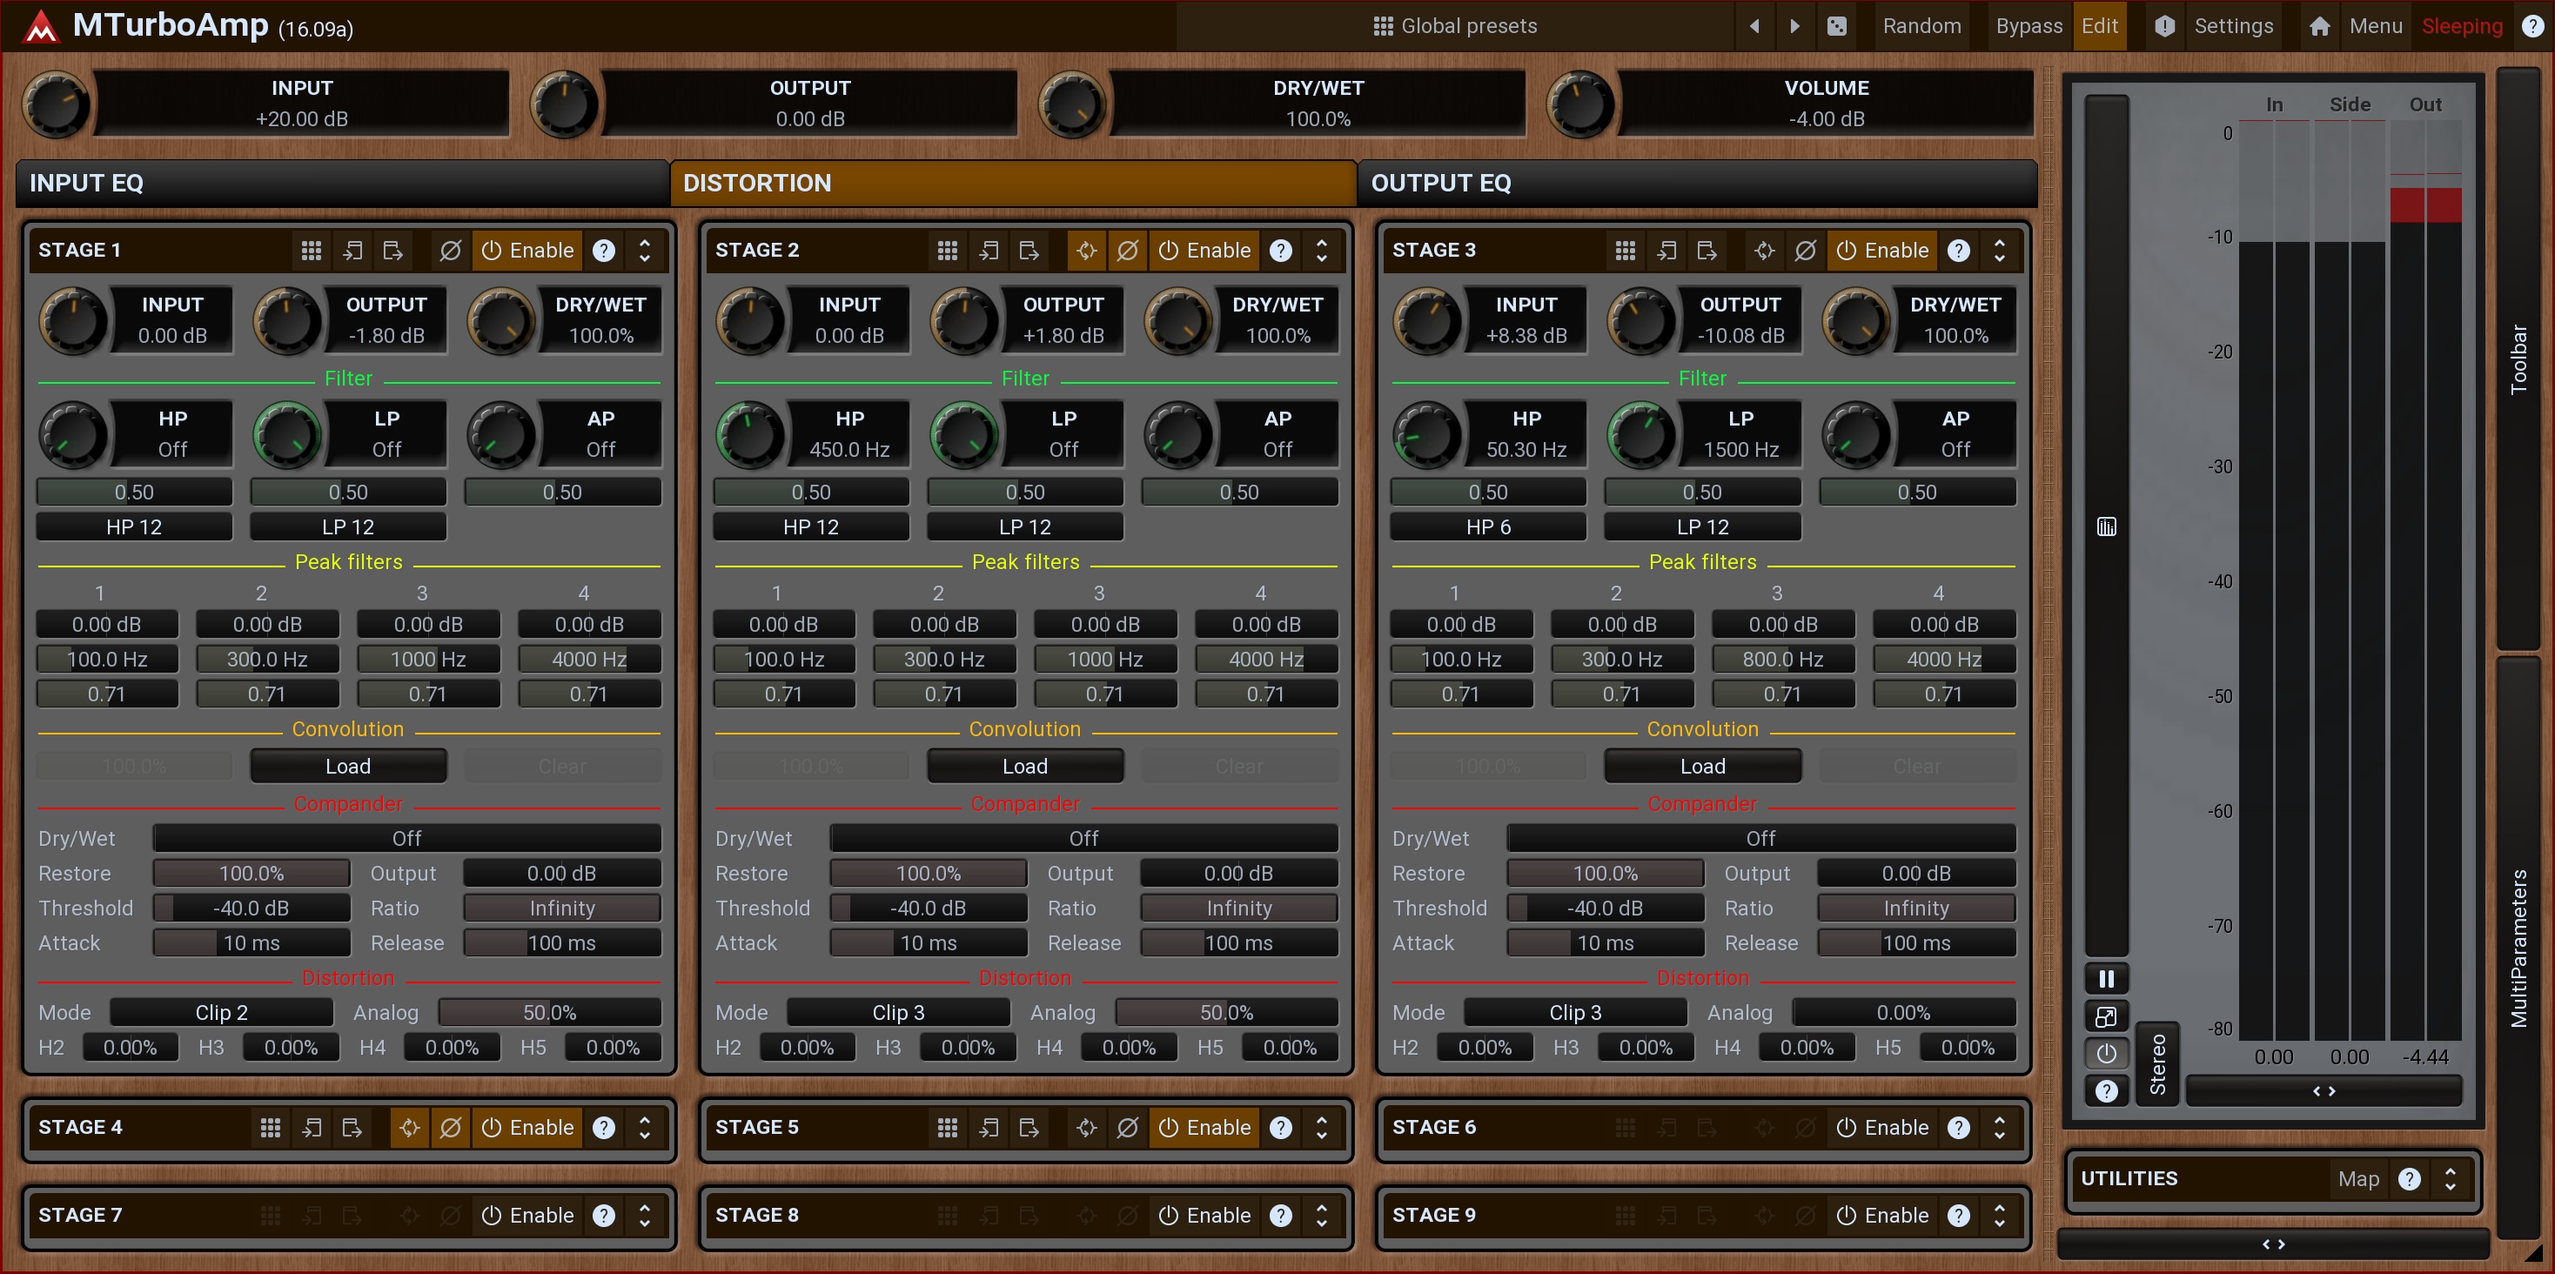The width and height of the screenshot is (2555, 1274).
Task: Open Stage 2 distortion Mode Clip 3 selector
Action: click(x=899, y=1013)
